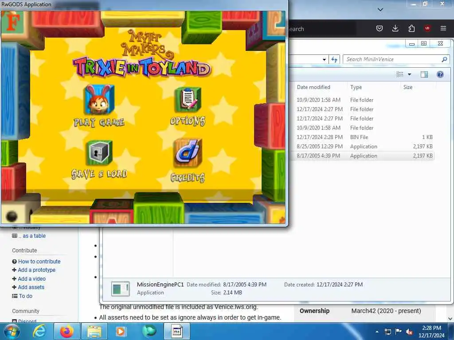Expand the Explorer address bar dropdown arrow
454x340 pixels.
(x=324, y=60)
